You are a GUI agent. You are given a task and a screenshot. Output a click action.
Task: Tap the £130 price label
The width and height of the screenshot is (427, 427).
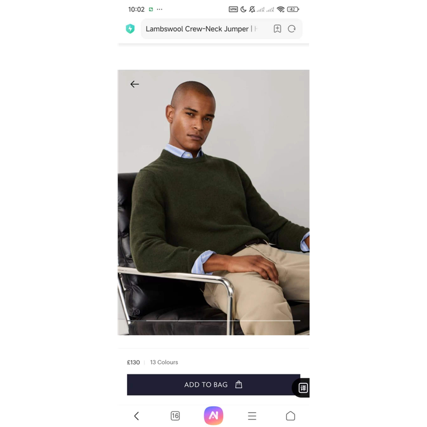(133, 362)
